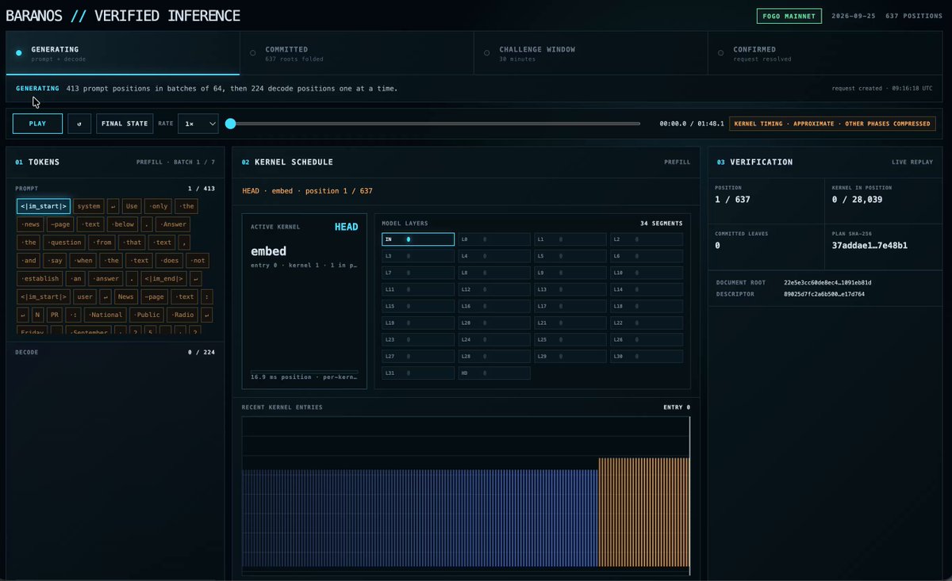Click the FOGO MAINNET network badge
The width and height of the screenshot is (952, 581).
point(789,16)
